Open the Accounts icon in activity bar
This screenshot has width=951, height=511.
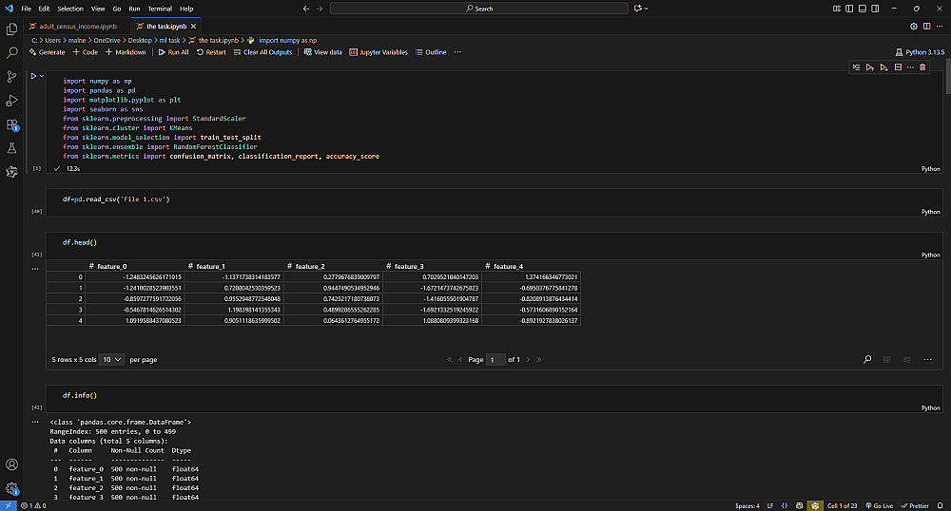12,465
